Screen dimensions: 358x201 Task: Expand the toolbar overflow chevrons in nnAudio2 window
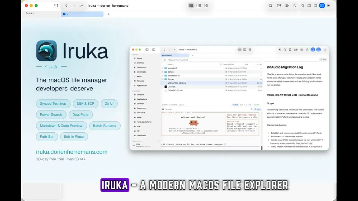(x=325, y=50)
